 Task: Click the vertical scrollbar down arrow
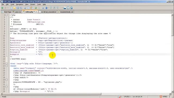pyautogui.click(x=172, y=92)
